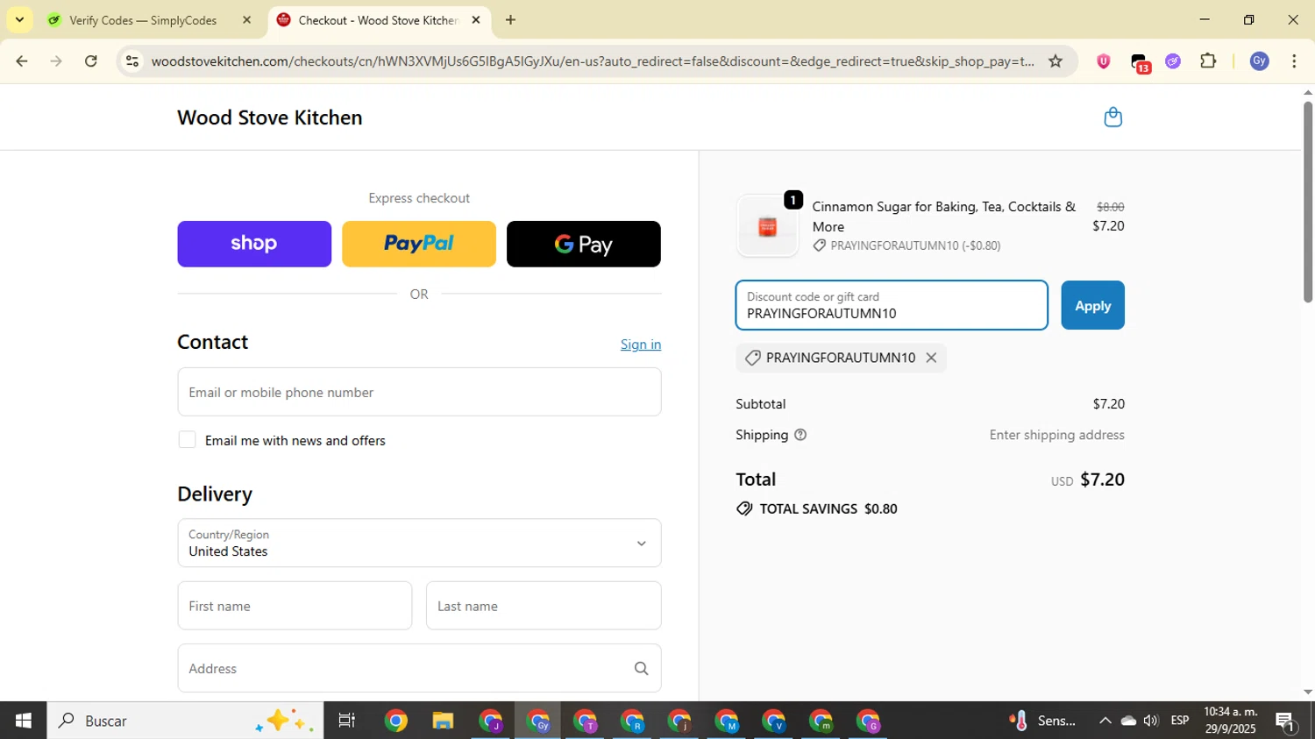Choose PayPal express checkout

click(419, 244)
